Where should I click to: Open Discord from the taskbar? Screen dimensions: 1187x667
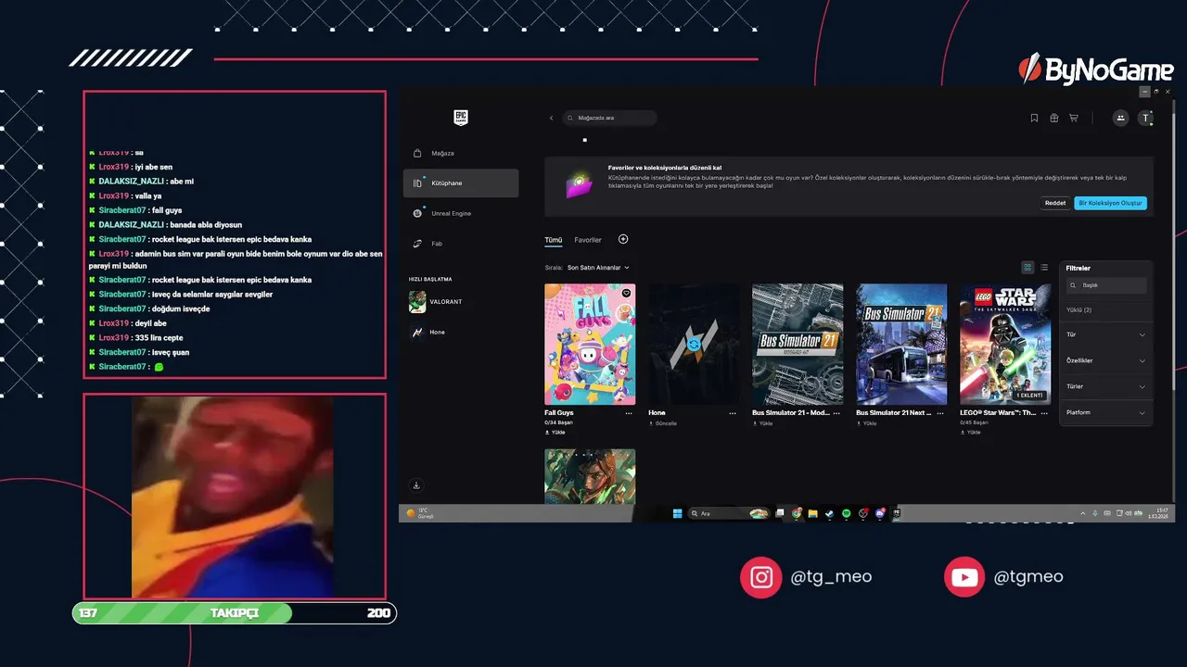point(880,513)
